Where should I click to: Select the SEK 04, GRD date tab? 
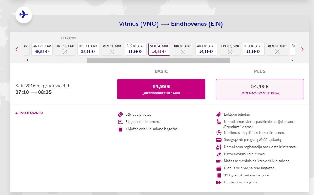click(x=159, y=49)
